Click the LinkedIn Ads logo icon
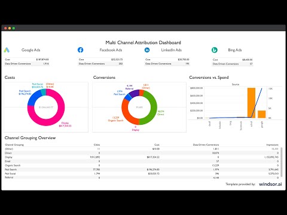The image size is (287, 215). 147,50
